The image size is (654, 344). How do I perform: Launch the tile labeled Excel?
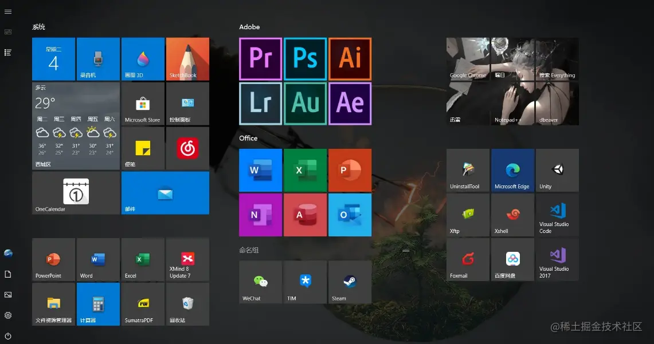[143, 259]
